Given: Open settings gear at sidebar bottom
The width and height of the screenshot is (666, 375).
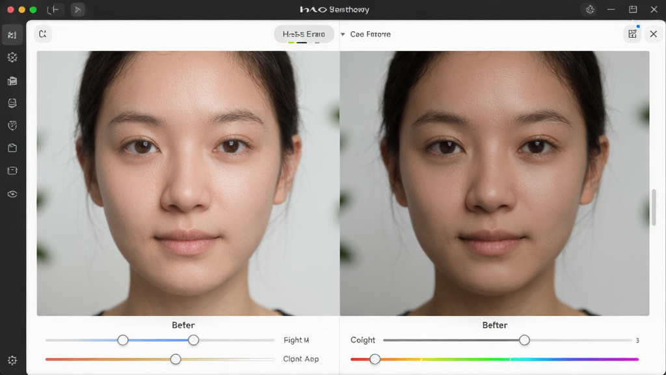Looking at the screenshot, I should click(12, 361).
